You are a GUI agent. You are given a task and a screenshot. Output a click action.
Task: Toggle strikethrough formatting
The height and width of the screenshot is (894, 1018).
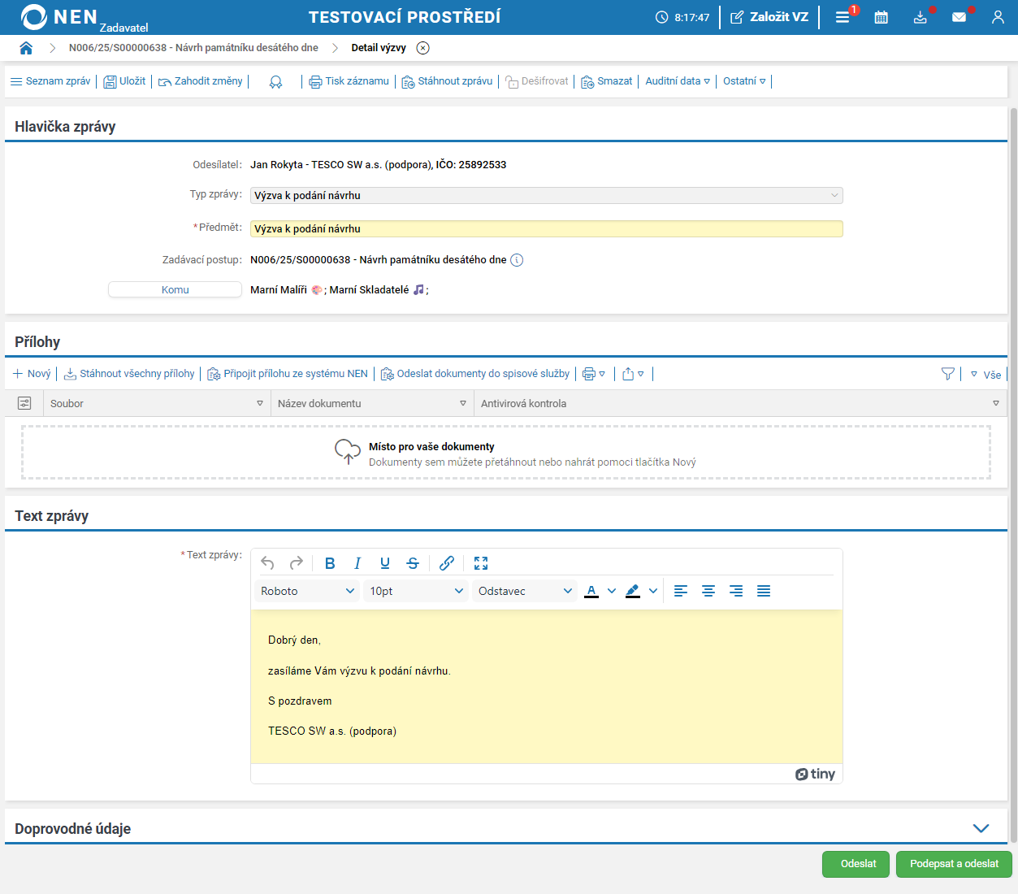(x=413, y=563)
